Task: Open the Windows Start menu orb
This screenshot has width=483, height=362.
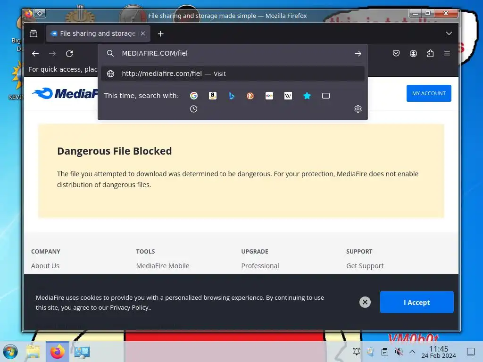Action: (10, 352)
